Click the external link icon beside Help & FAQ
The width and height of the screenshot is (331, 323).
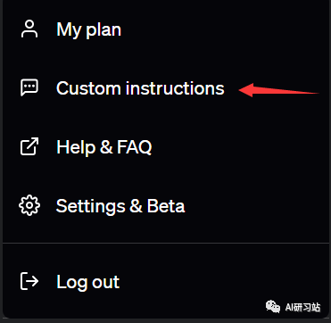(x=29, y=146)
